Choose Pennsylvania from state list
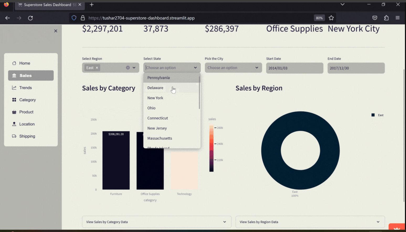Viewport: 406px width, 232px height. click(172, 78)
